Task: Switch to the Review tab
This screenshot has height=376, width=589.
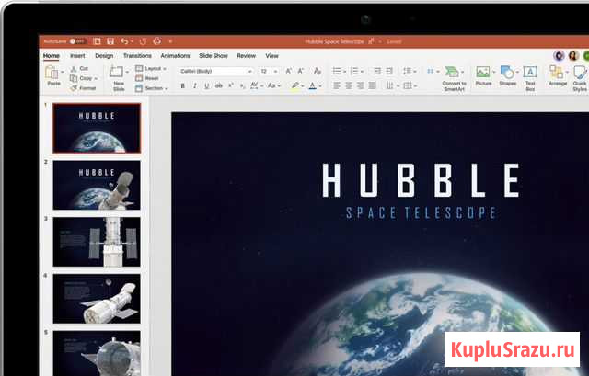Action: (246, 56)
